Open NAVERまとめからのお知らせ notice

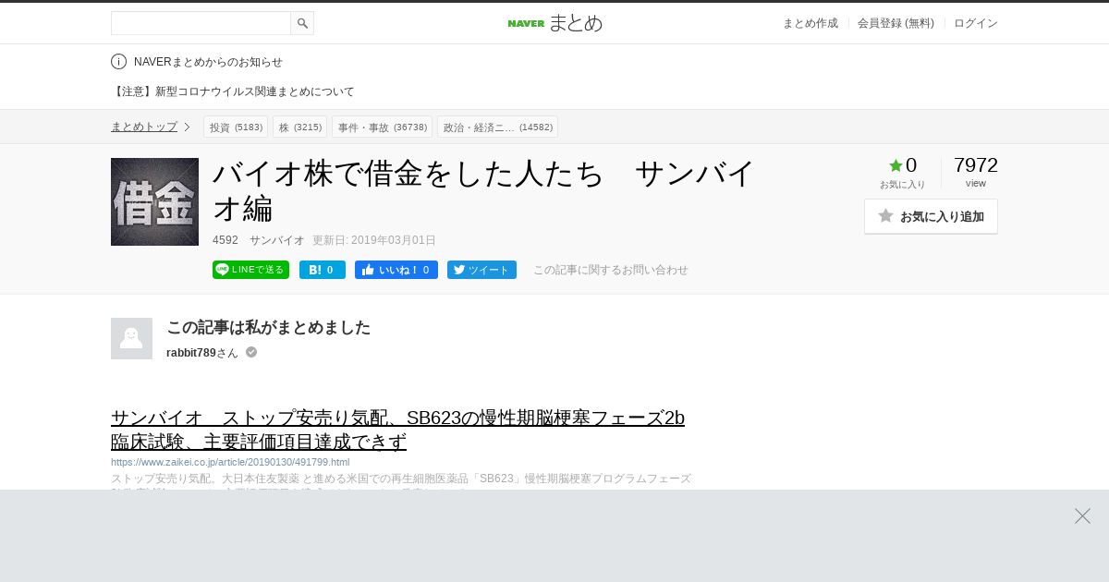click(208, 62)
